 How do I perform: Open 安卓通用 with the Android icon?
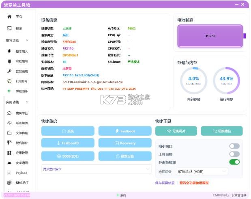[x=17, y=163]
